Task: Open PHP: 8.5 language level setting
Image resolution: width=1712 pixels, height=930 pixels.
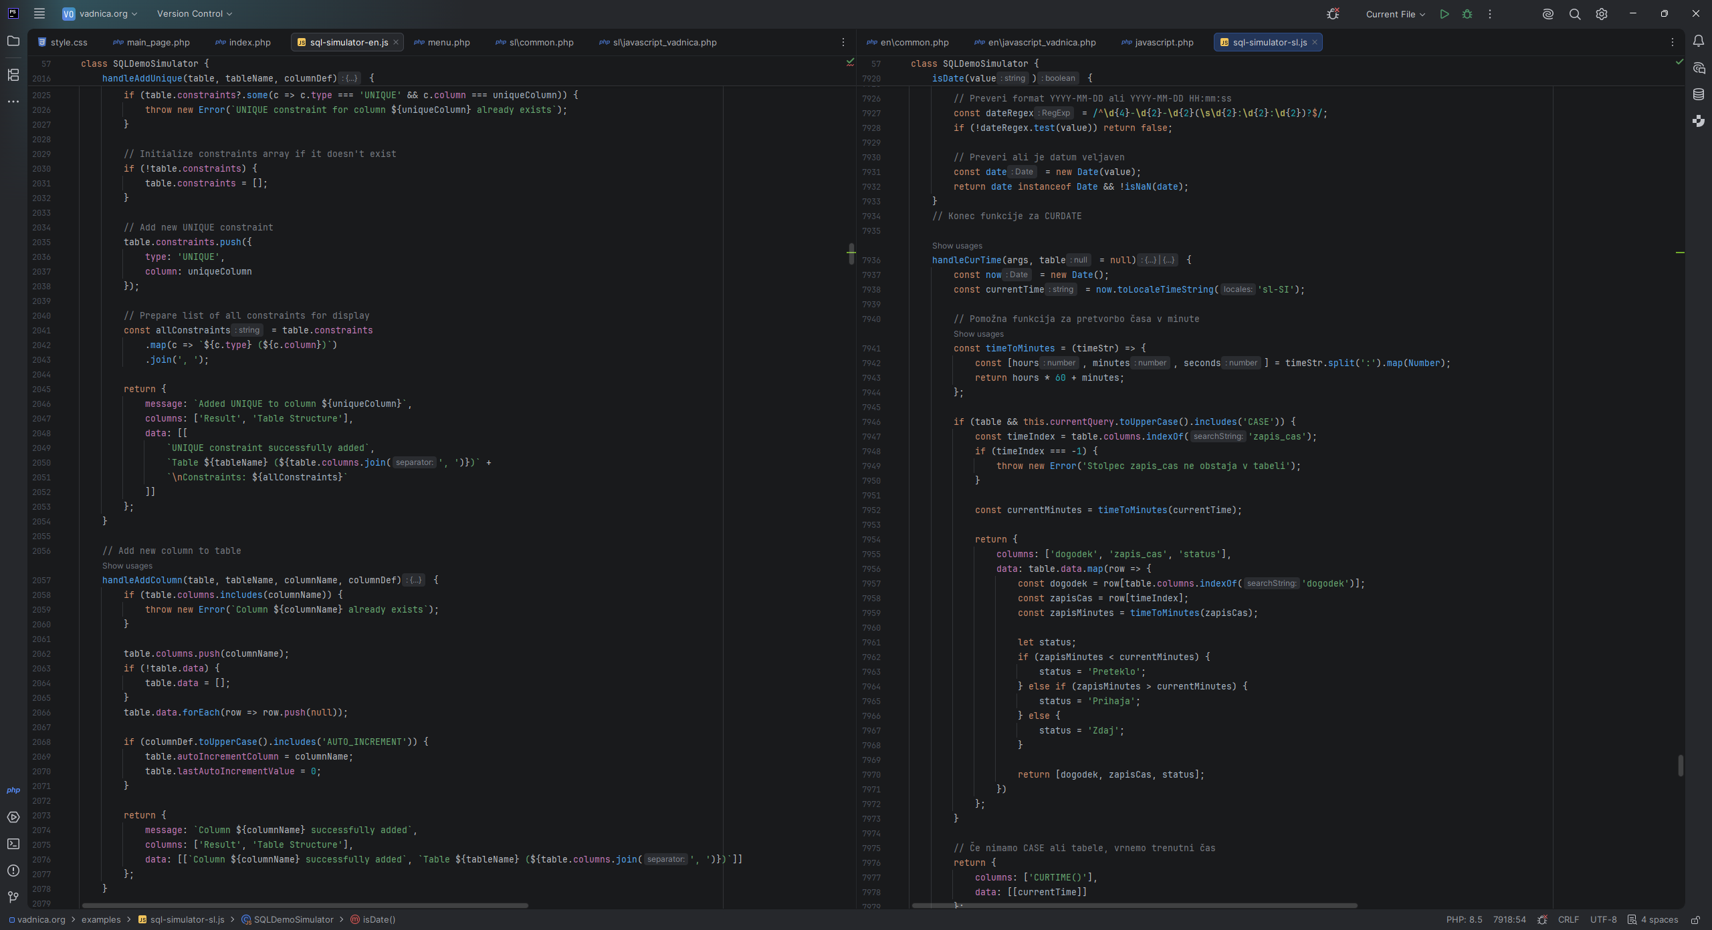Action: [x=1464, y=920]
